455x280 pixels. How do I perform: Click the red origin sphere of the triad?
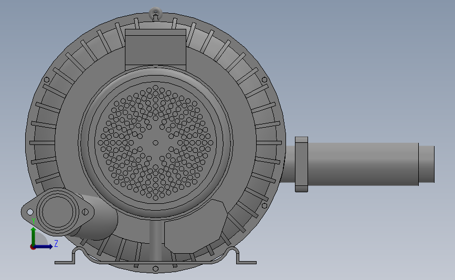click(x=33, y=247)
